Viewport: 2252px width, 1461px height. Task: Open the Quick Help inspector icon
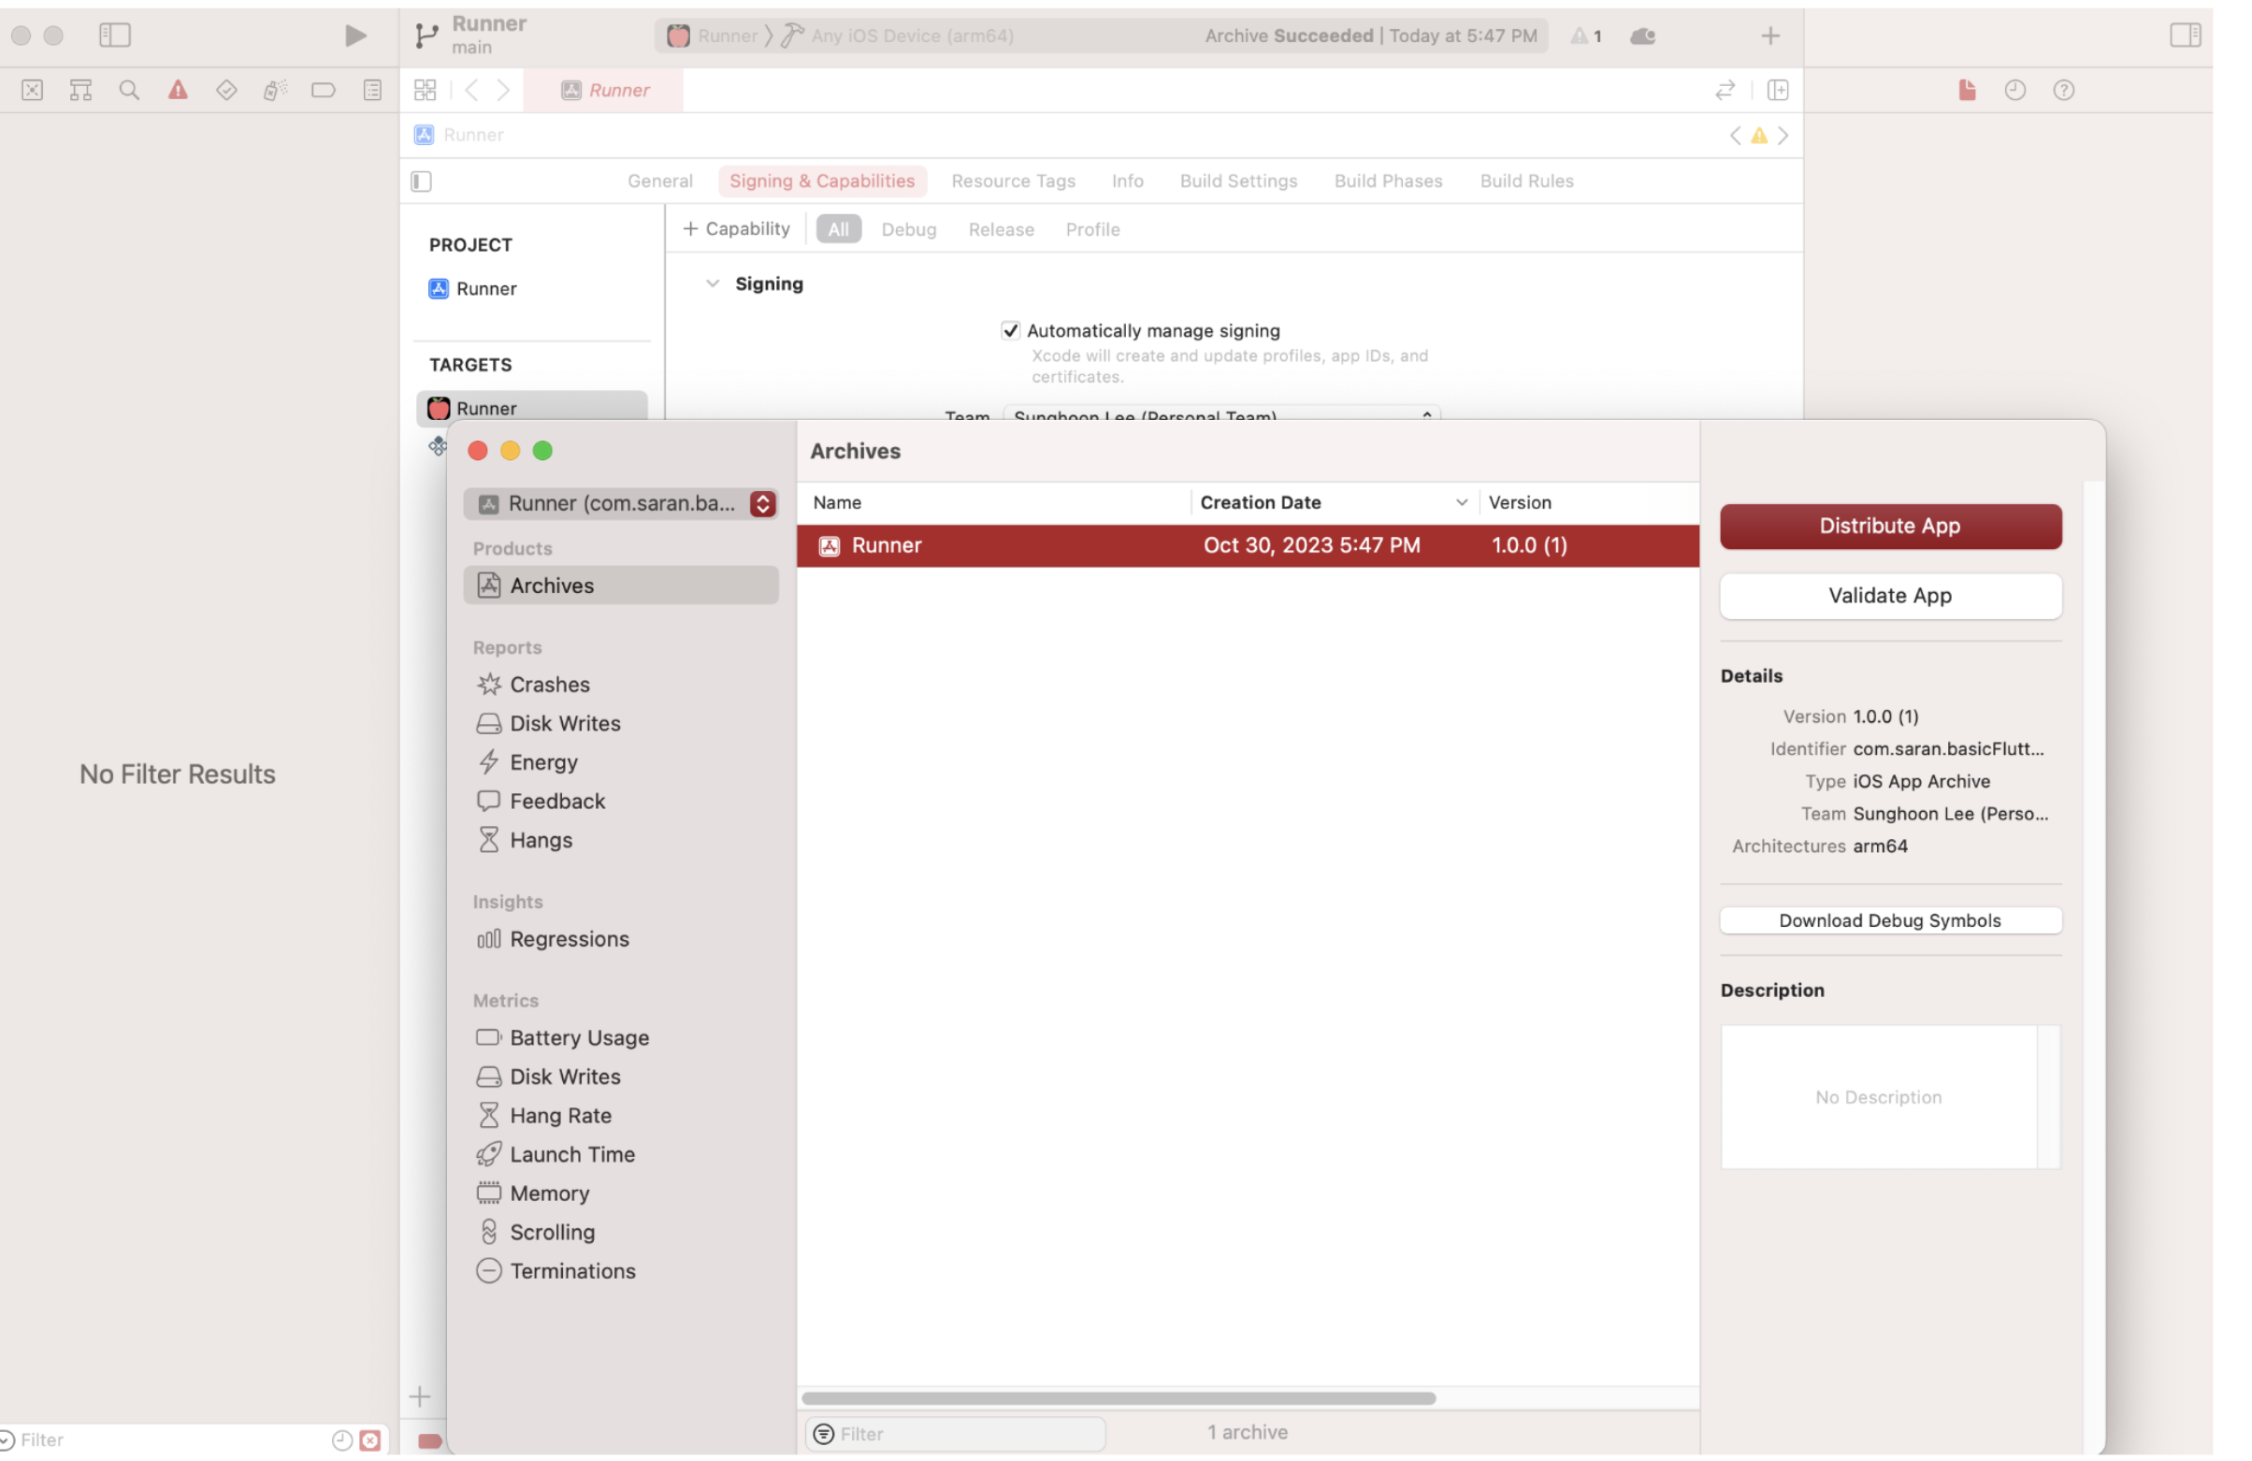tap(2065, 91)
